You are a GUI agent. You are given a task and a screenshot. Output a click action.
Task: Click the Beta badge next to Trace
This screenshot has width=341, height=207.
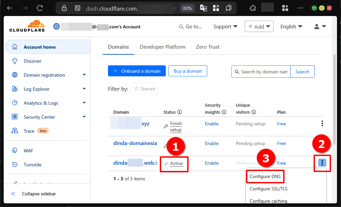[x=43, y=131]
